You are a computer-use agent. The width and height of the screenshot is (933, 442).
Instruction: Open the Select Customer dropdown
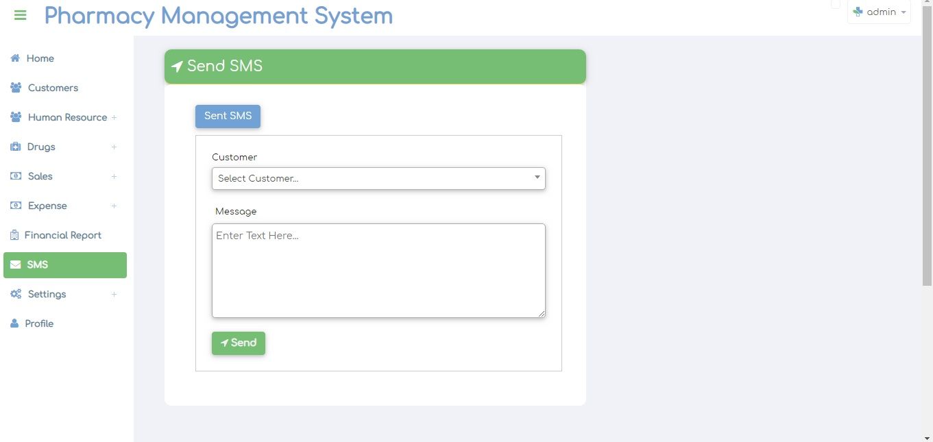[378, 178]
